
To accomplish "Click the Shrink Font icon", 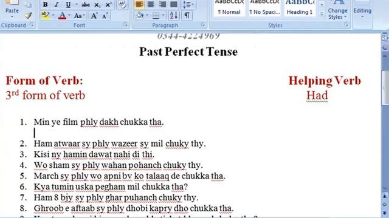I will click(x=105, y=16).
